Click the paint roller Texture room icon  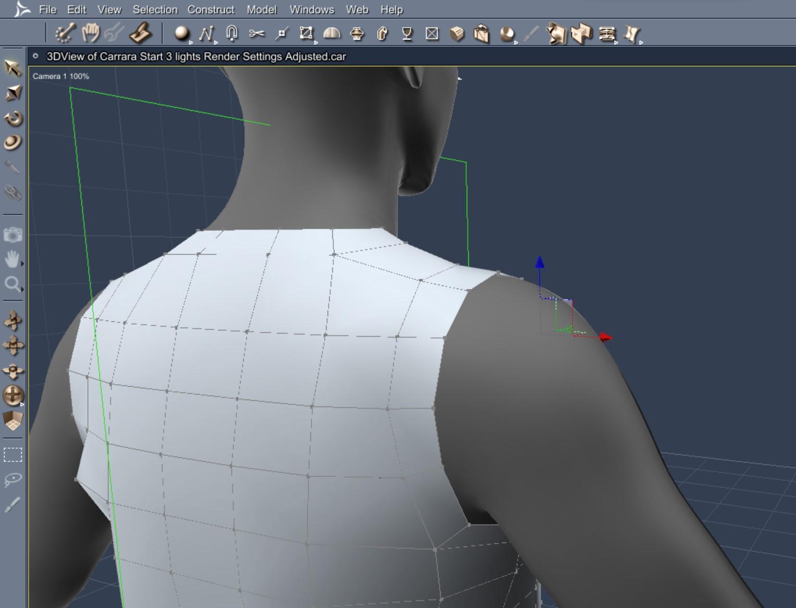click(x=141, y=33)
